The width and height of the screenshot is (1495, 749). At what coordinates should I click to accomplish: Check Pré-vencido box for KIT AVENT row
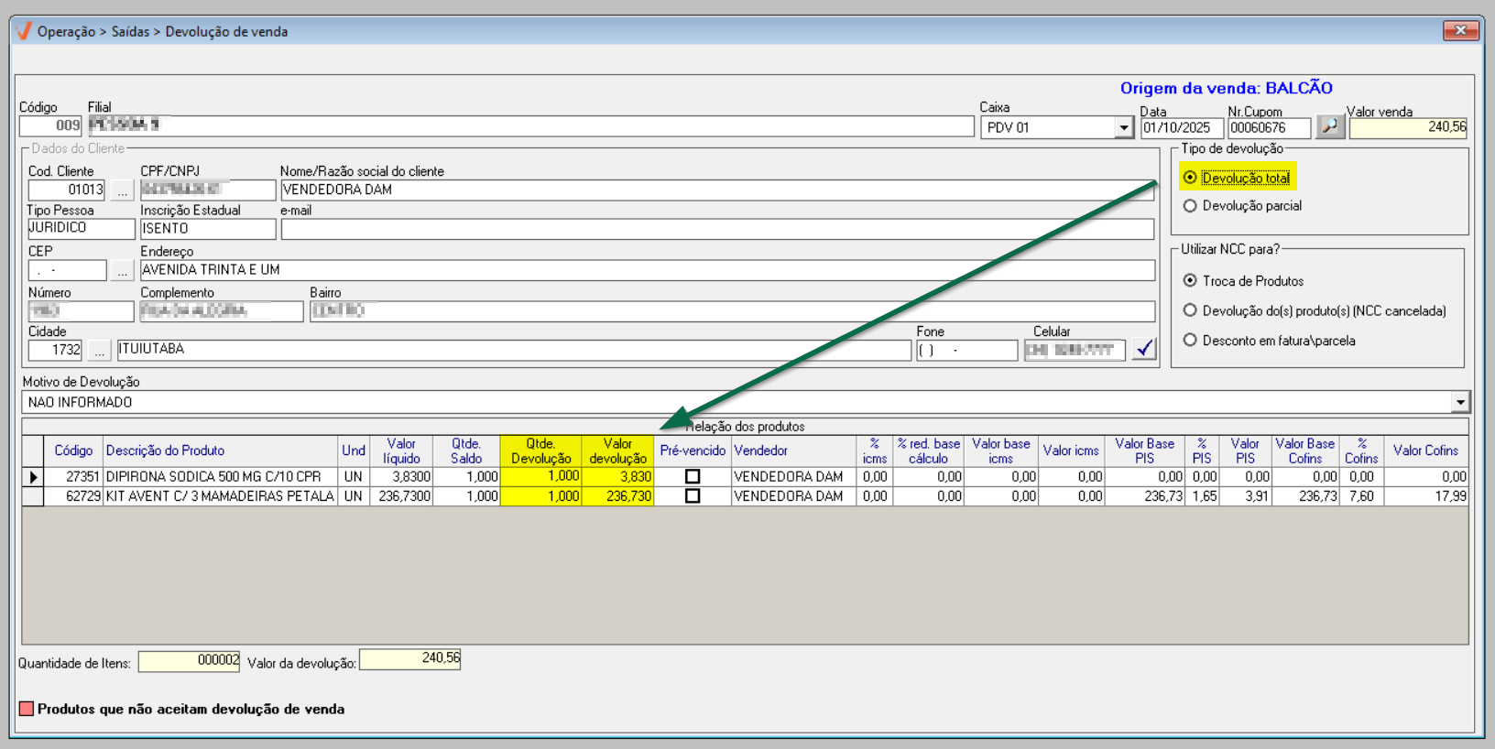(x=693, y=496)
